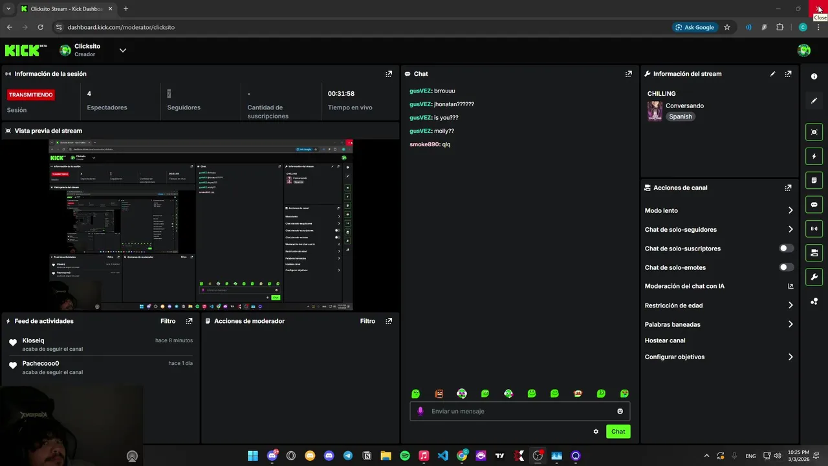
Task: Focus the Enviar un mensaje field
Action: tap(519, 411)
